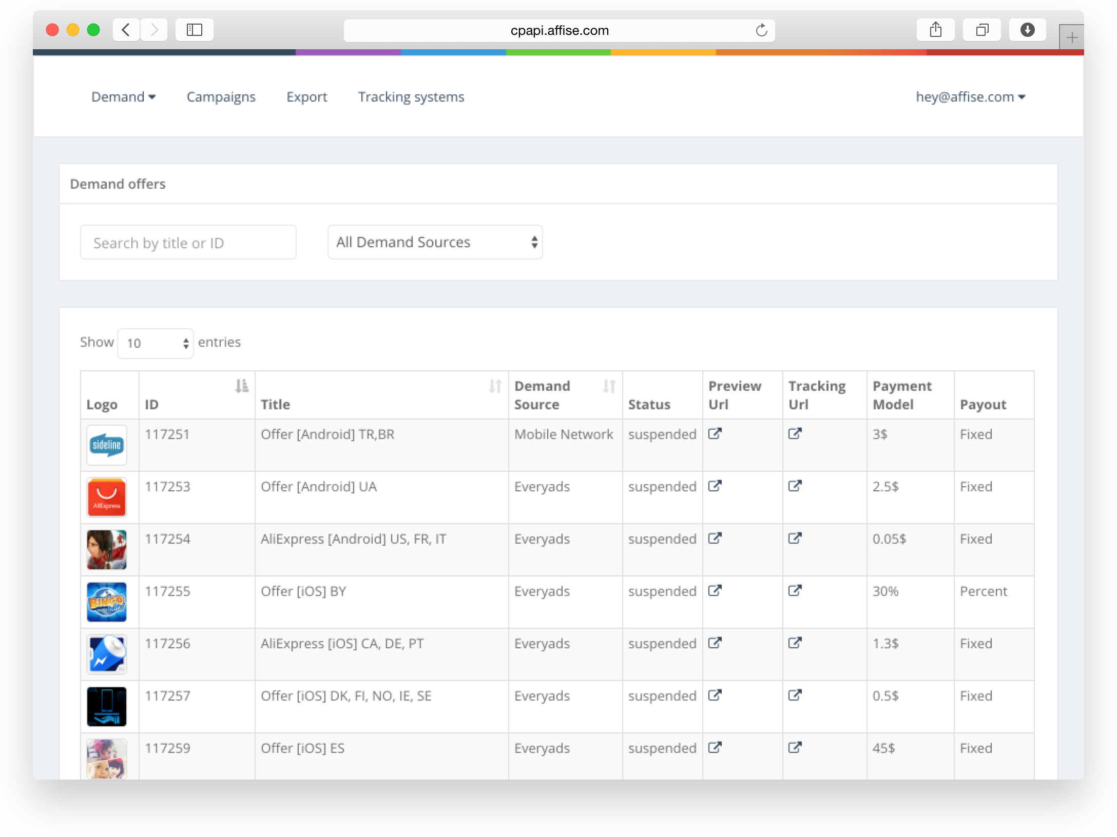Open tracking URL for Offer [iOS] BY

tap(795, 591)
